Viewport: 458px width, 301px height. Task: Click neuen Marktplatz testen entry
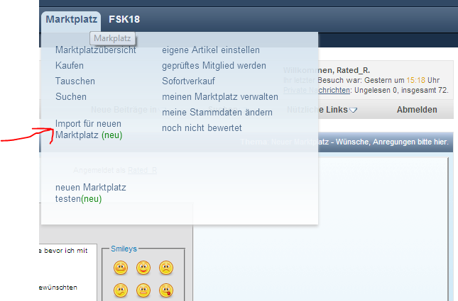pyautogui.click(x=90, y=193)
